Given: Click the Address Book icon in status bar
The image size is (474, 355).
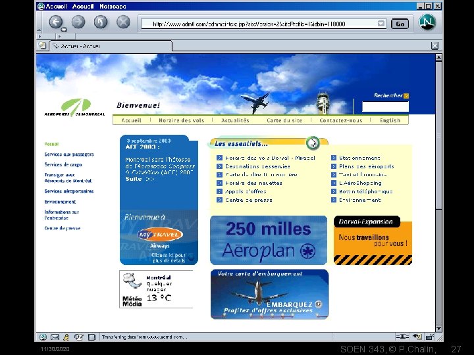Looking at the screenshot, I should 92,337.
